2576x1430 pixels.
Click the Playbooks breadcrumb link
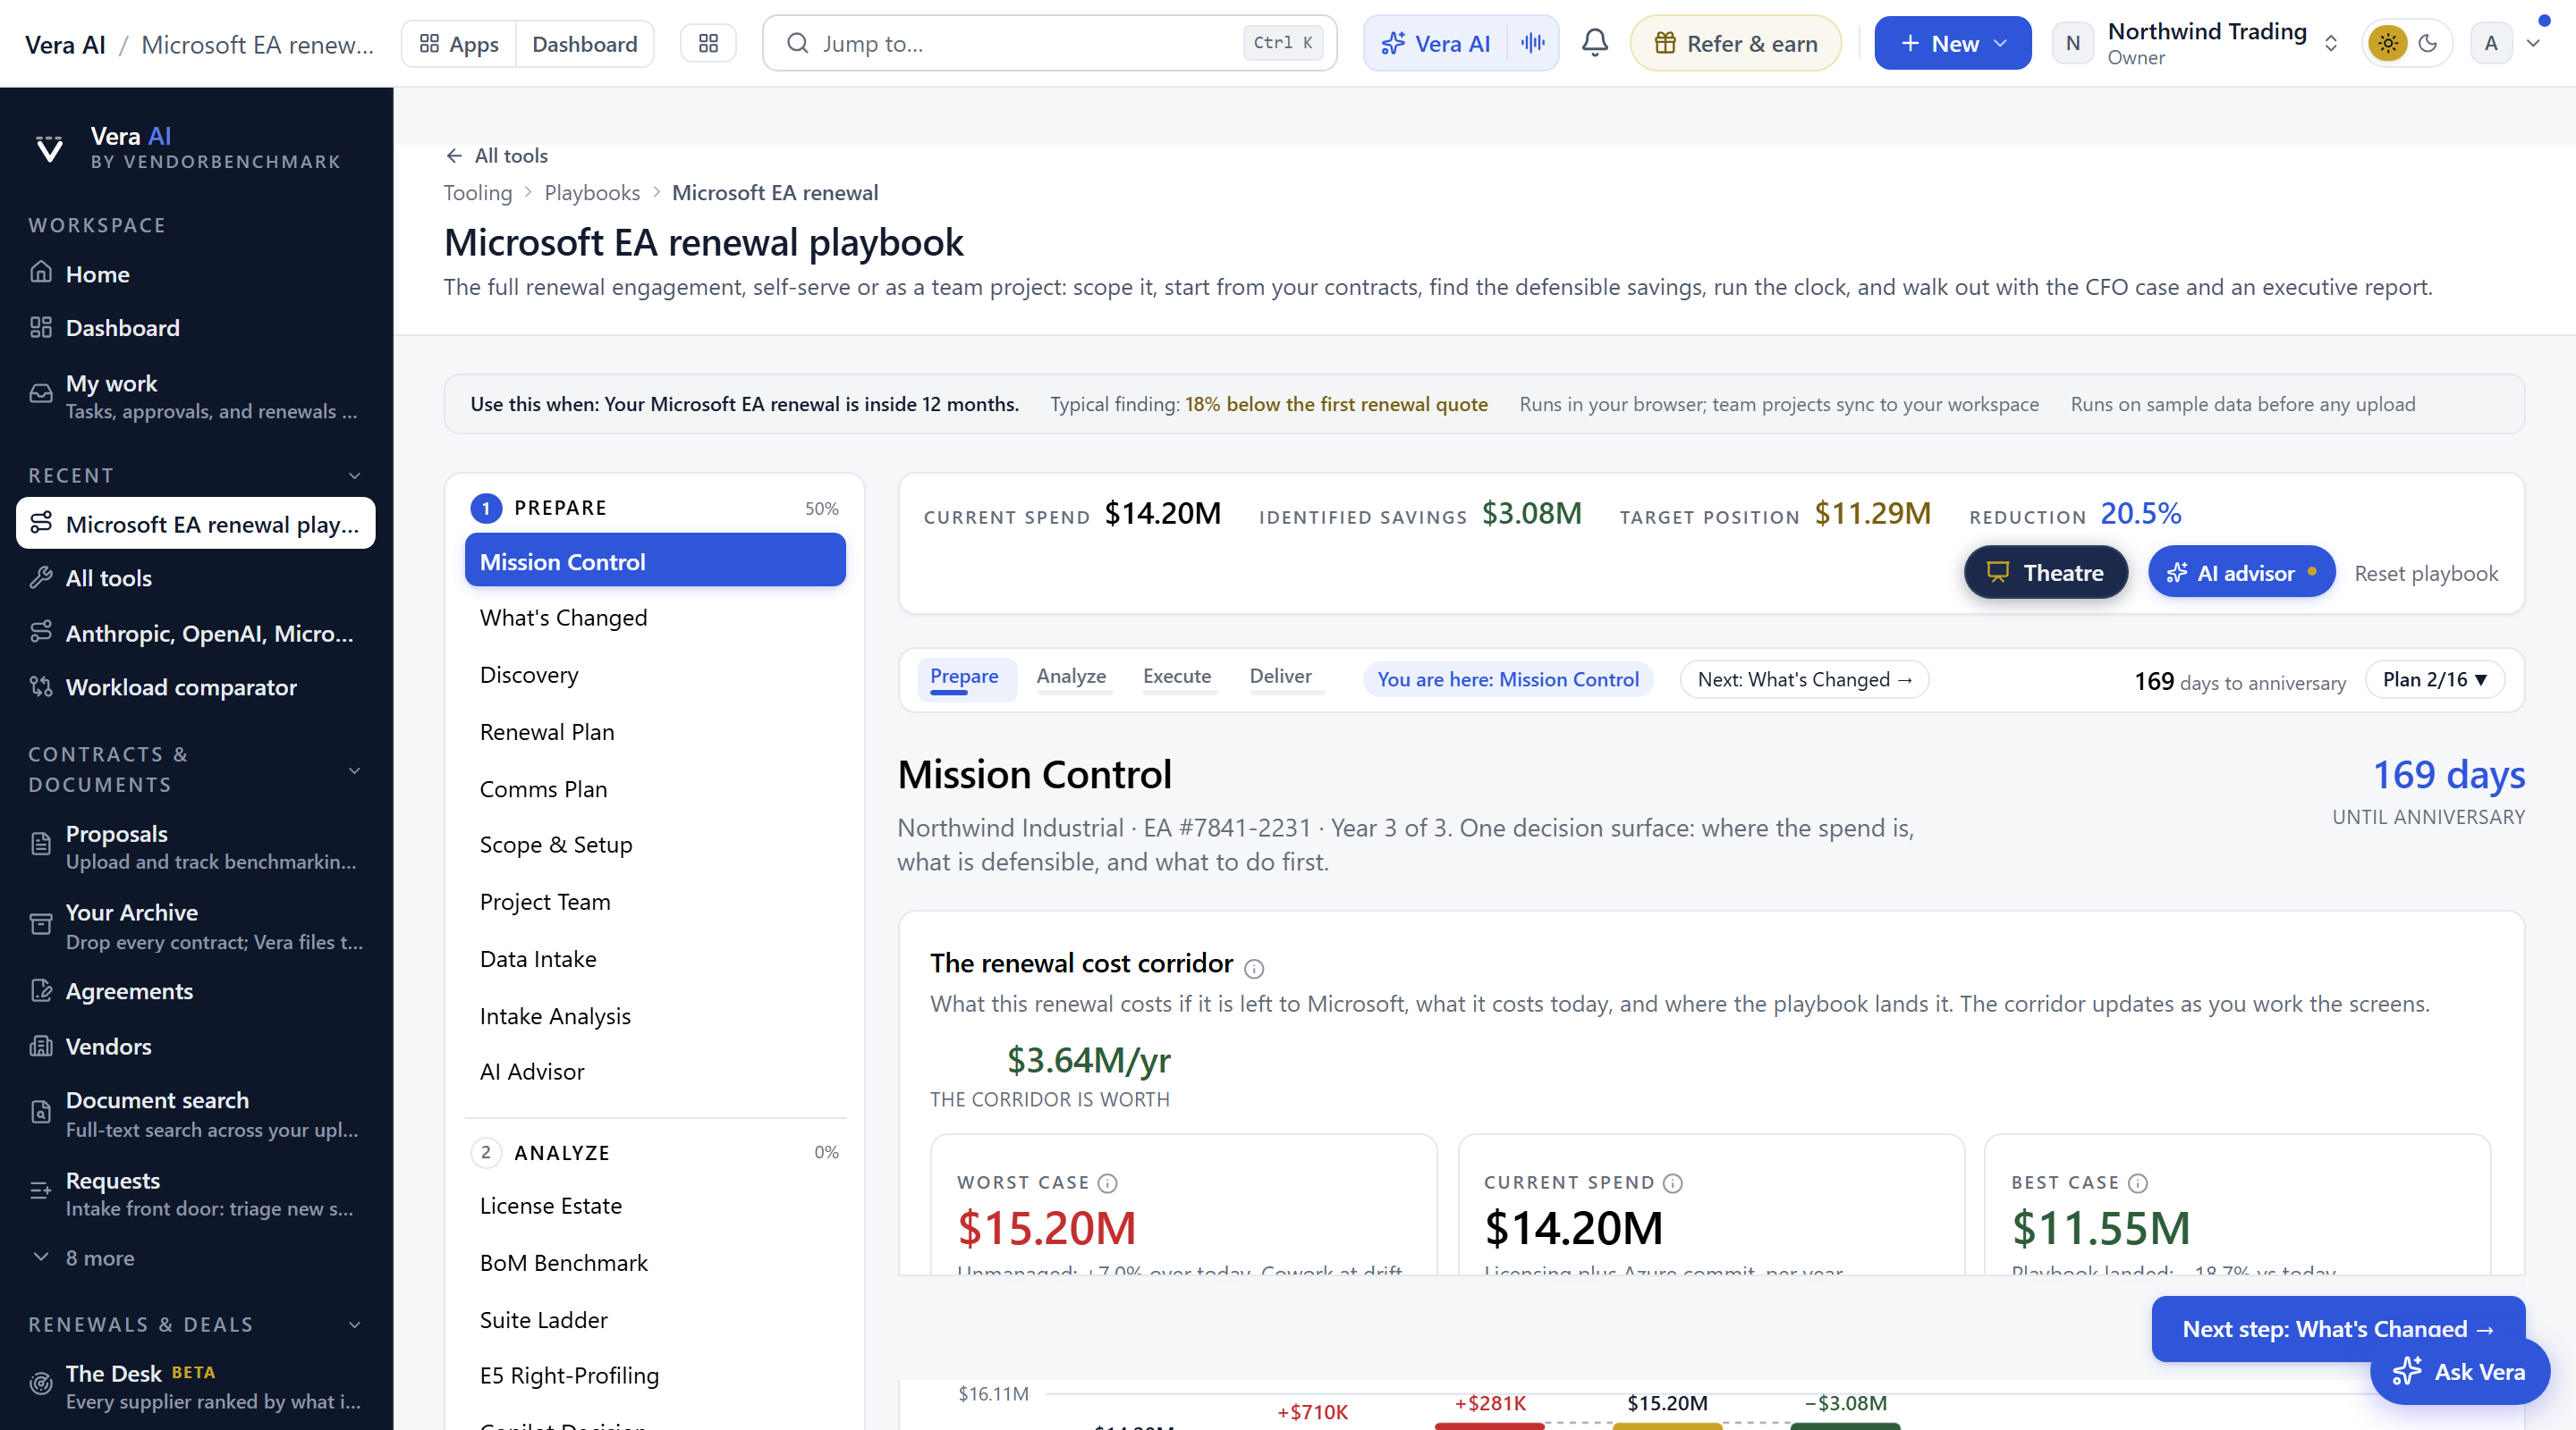click(x=592, y=193)
